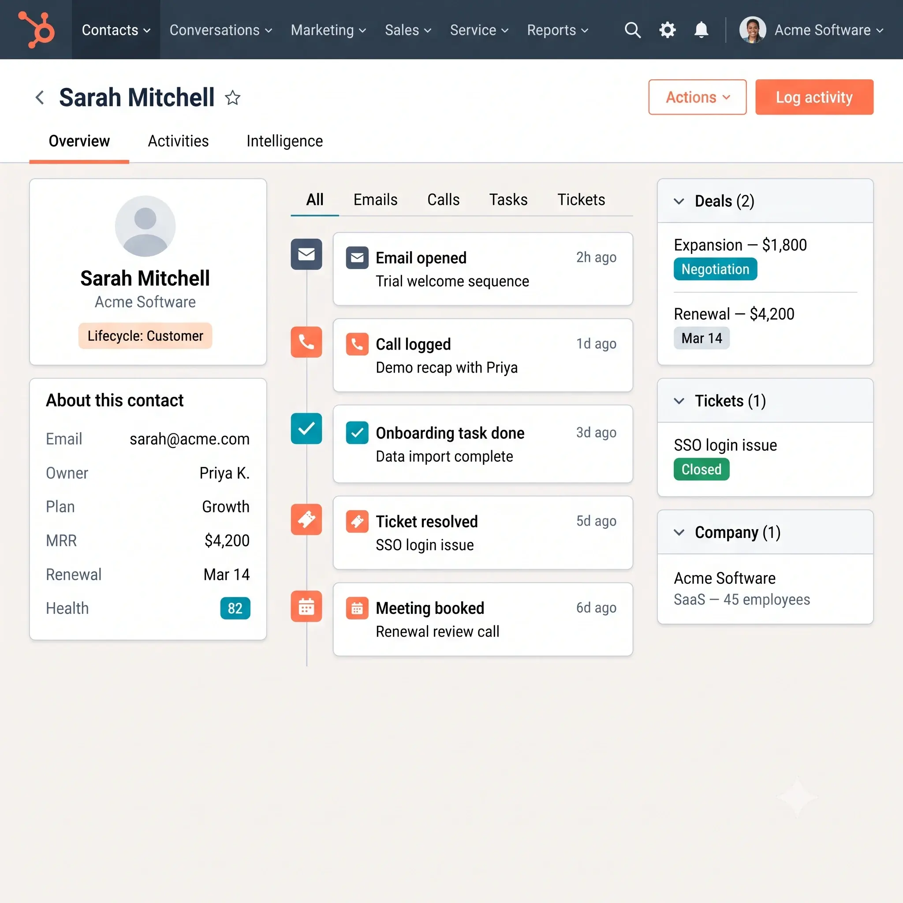Go back using the left arrow beside Sarah Mitchell

coord(40,98)
